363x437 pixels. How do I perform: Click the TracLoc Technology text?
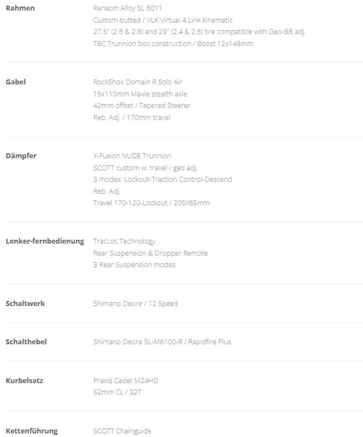pos(124,241)
